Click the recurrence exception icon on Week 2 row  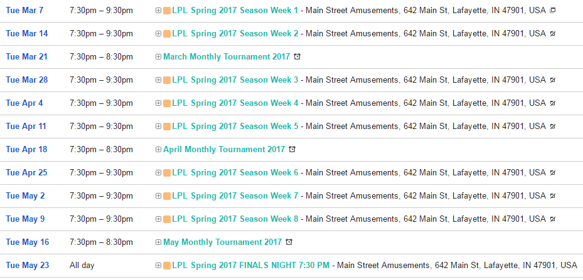click(552, 34)
